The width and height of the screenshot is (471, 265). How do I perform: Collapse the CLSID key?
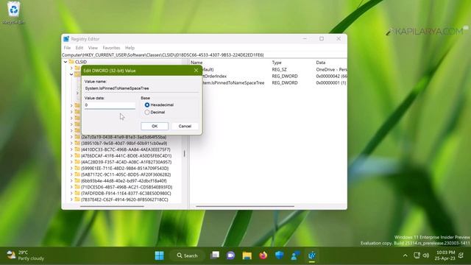click(x=65, y=62)
